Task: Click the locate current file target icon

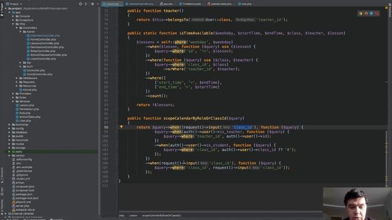Action: point(80,4)
